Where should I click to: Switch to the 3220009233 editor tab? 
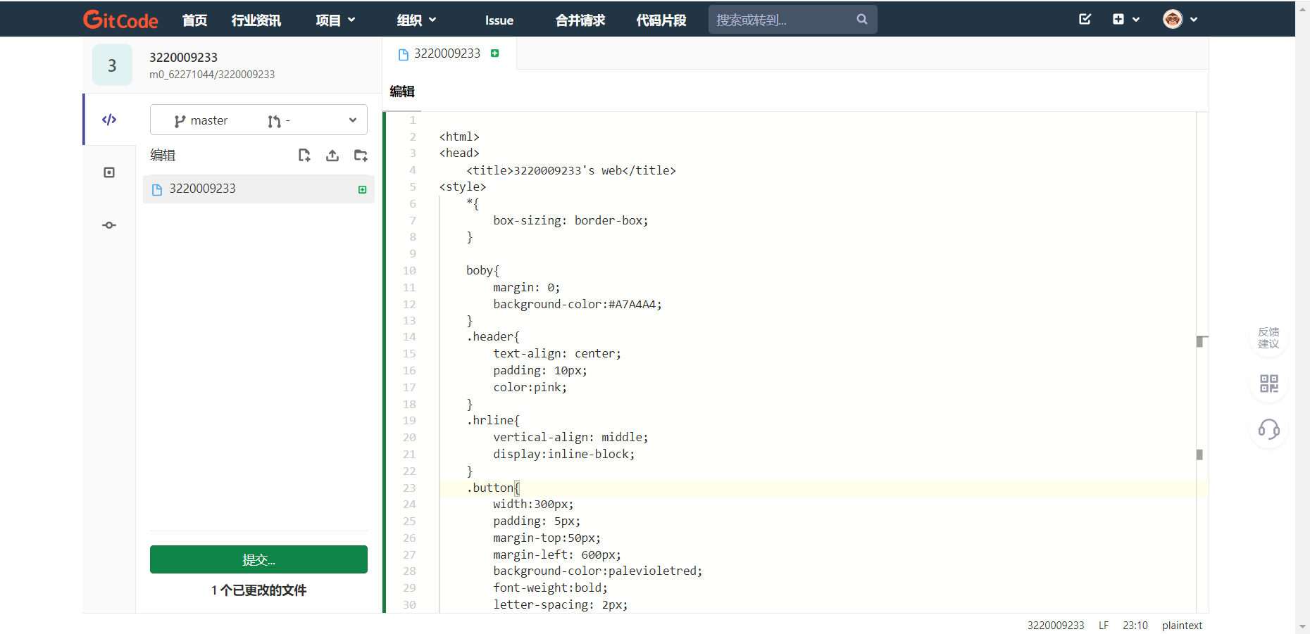[447, 53]
